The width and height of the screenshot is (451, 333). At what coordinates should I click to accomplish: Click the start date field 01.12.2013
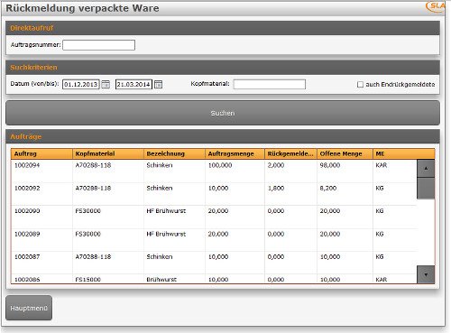coord(81,84)
